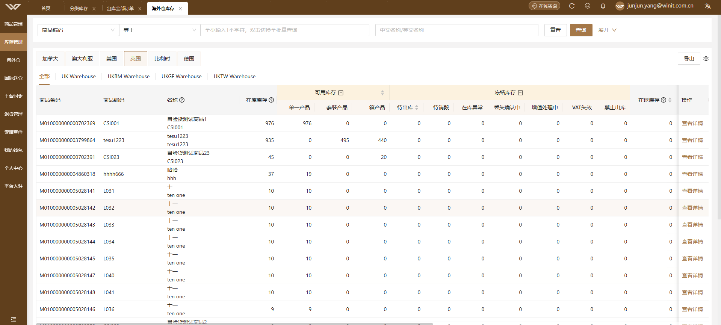Click the horizontal table scrollbar
Screen dimensions: 721x325
[x=235, y=323]
